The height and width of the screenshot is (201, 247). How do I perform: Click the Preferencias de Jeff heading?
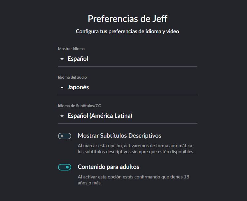coord(127,19)
